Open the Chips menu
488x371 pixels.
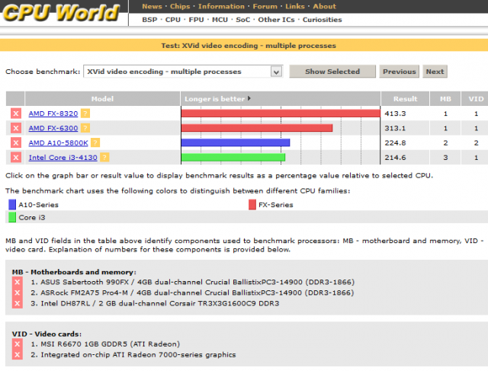pyautogui.click(x=180, y=6)
